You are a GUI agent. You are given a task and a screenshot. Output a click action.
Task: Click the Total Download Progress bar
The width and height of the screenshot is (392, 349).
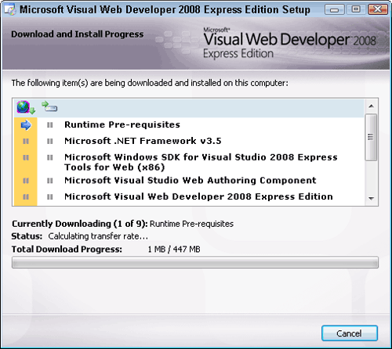(195, 262)
